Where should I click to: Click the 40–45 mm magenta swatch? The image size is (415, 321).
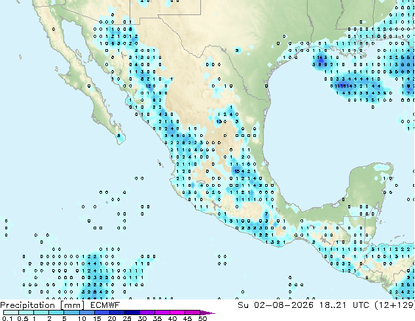tap(177, 312)
